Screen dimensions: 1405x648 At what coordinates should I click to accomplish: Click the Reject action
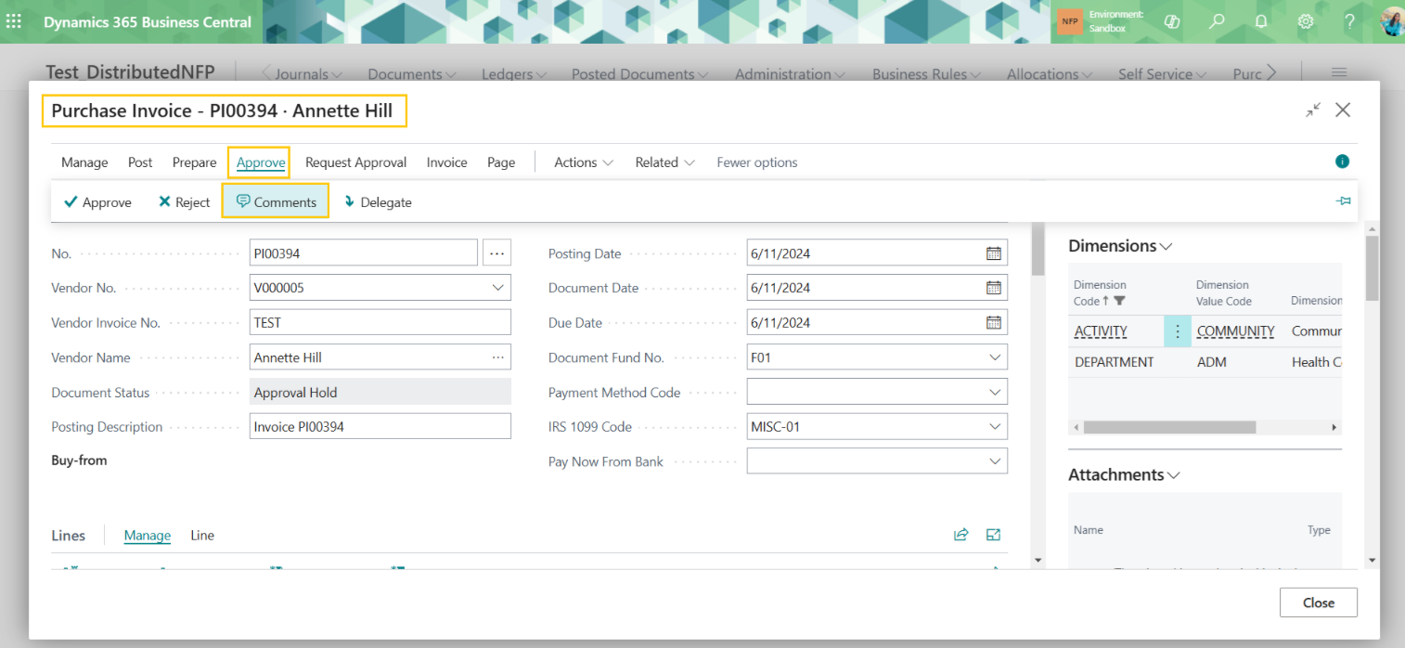click(x=185, y=202)
